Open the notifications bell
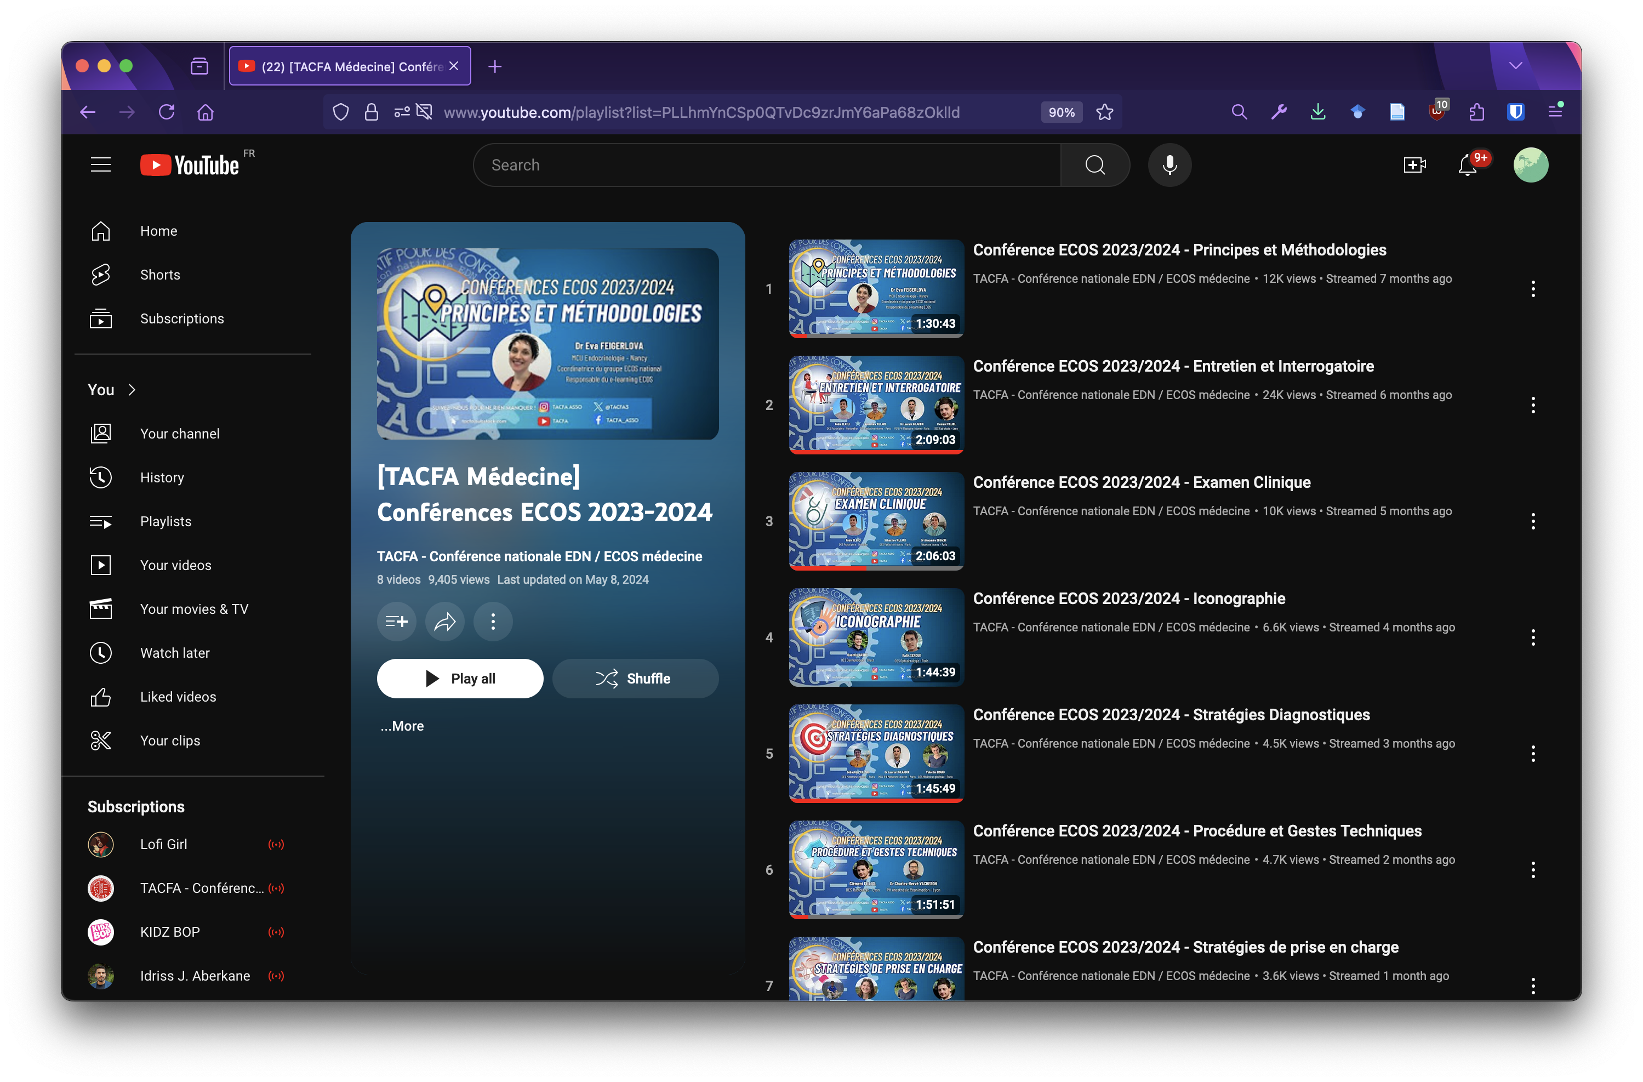Screen dimensions: 1643x1082 pyautogui.click(x=1468, y=165)
